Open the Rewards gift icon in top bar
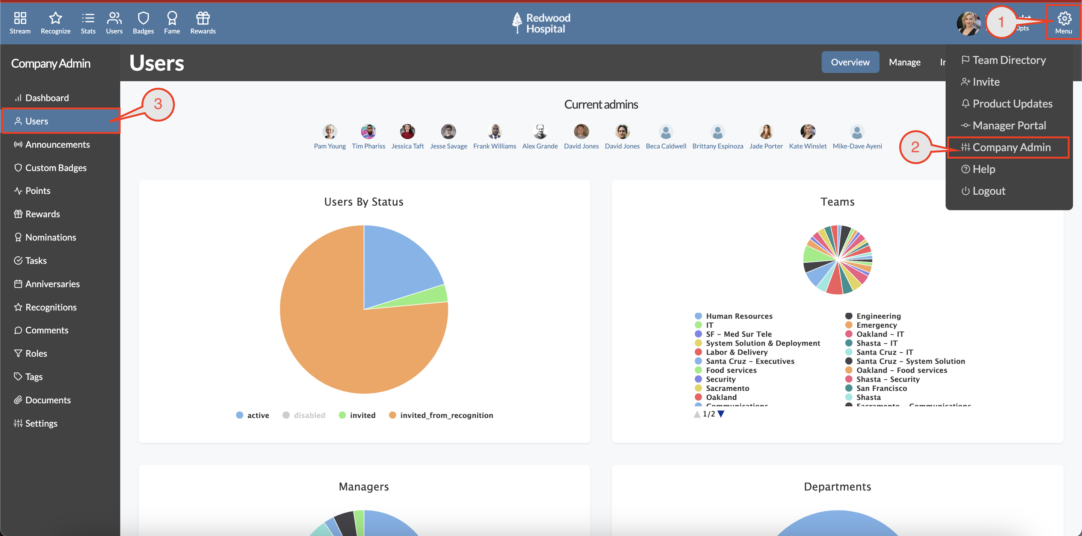The height and width of the screenshot is (536, 1082). coord(203,23)
